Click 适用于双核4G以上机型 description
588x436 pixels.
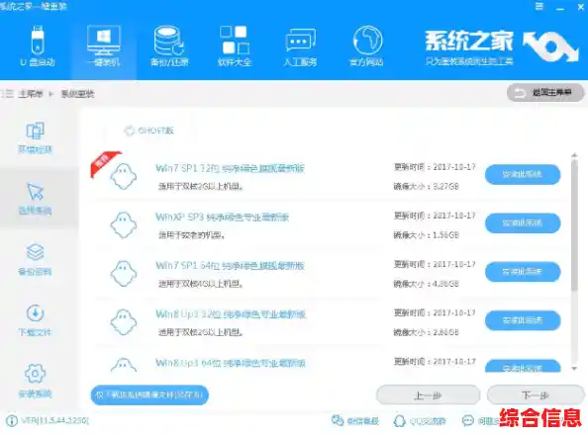(201, 284)
